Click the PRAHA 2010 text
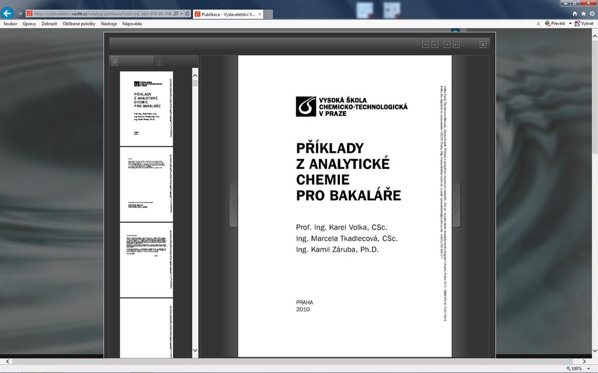Viewport: 598px width, 373px height. coord(304,305)
